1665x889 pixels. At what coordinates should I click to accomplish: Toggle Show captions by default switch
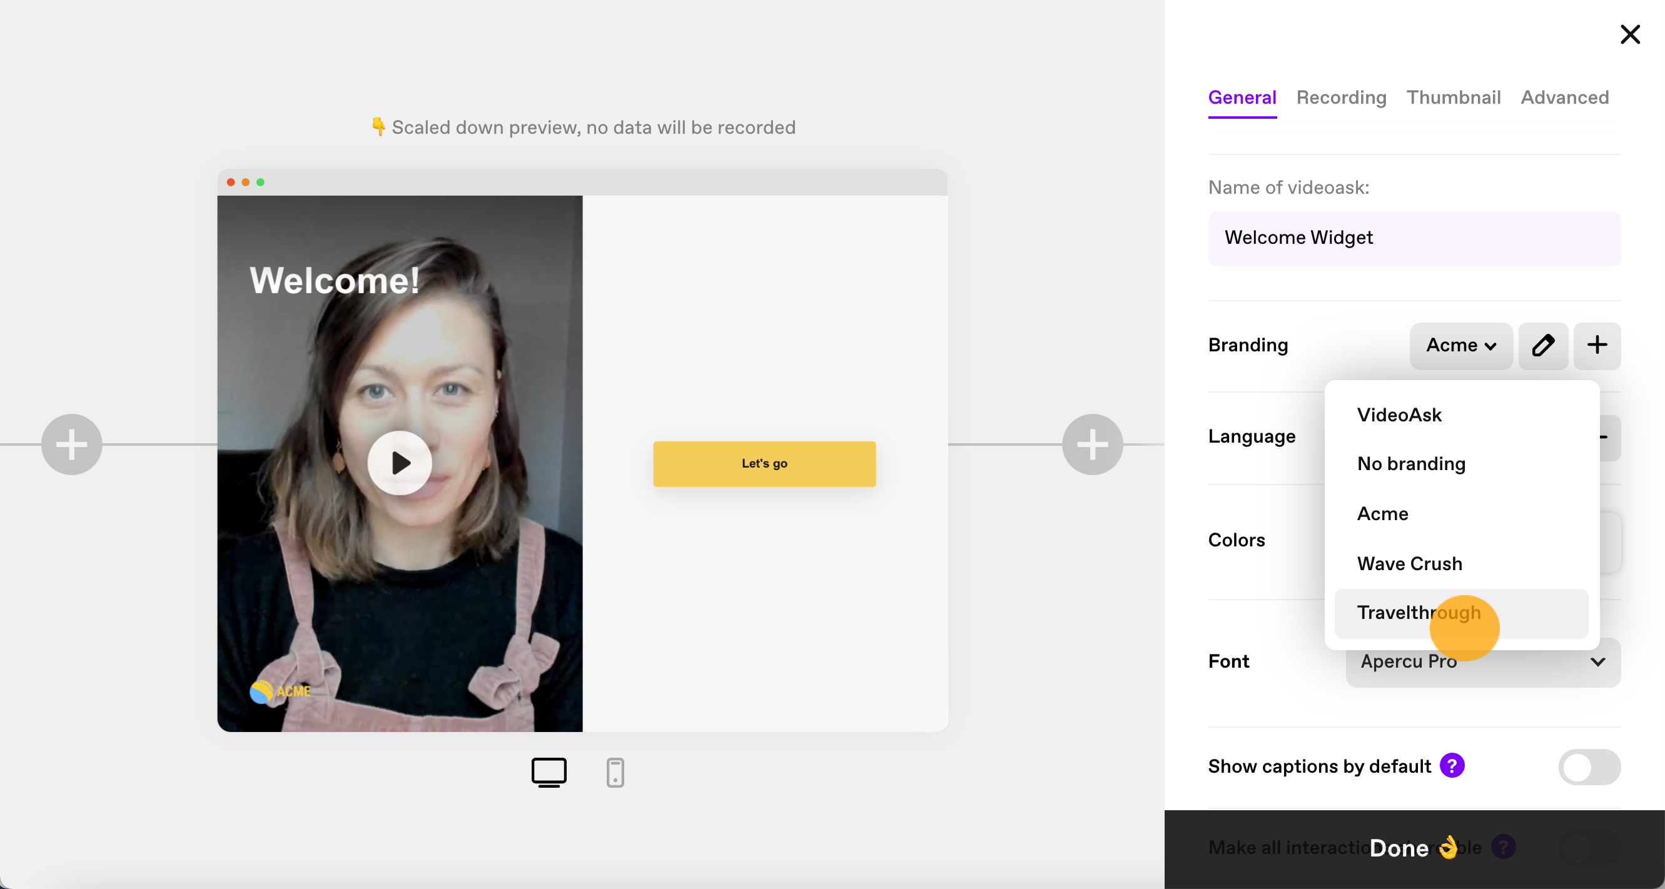pos(1589,767)
